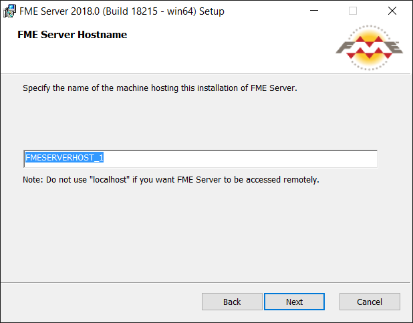Click the FME Server Hostname heading
Viewport: 413px width, 323px height.
[x=72, y=35]
